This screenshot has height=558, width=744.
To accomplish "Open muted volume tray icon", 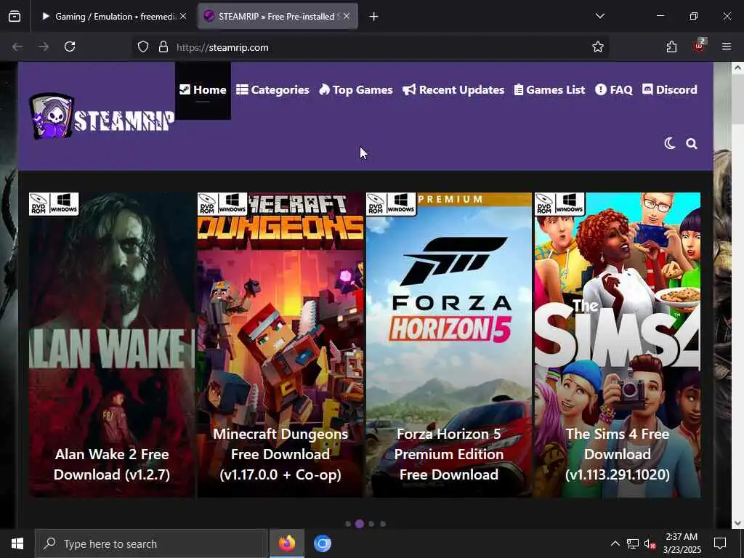I will coord(650,544).
